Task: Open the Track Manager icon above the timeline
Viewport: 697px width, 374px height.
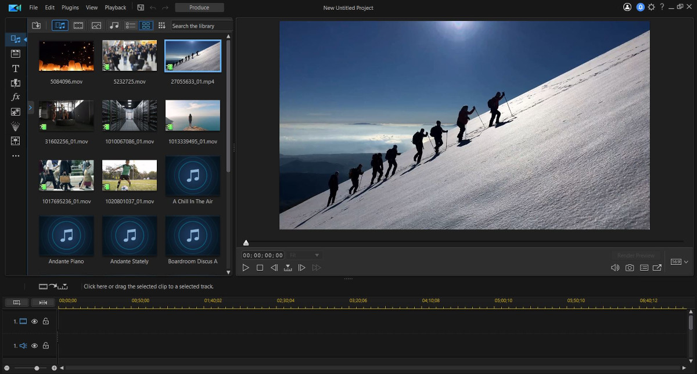Action: 16,302
